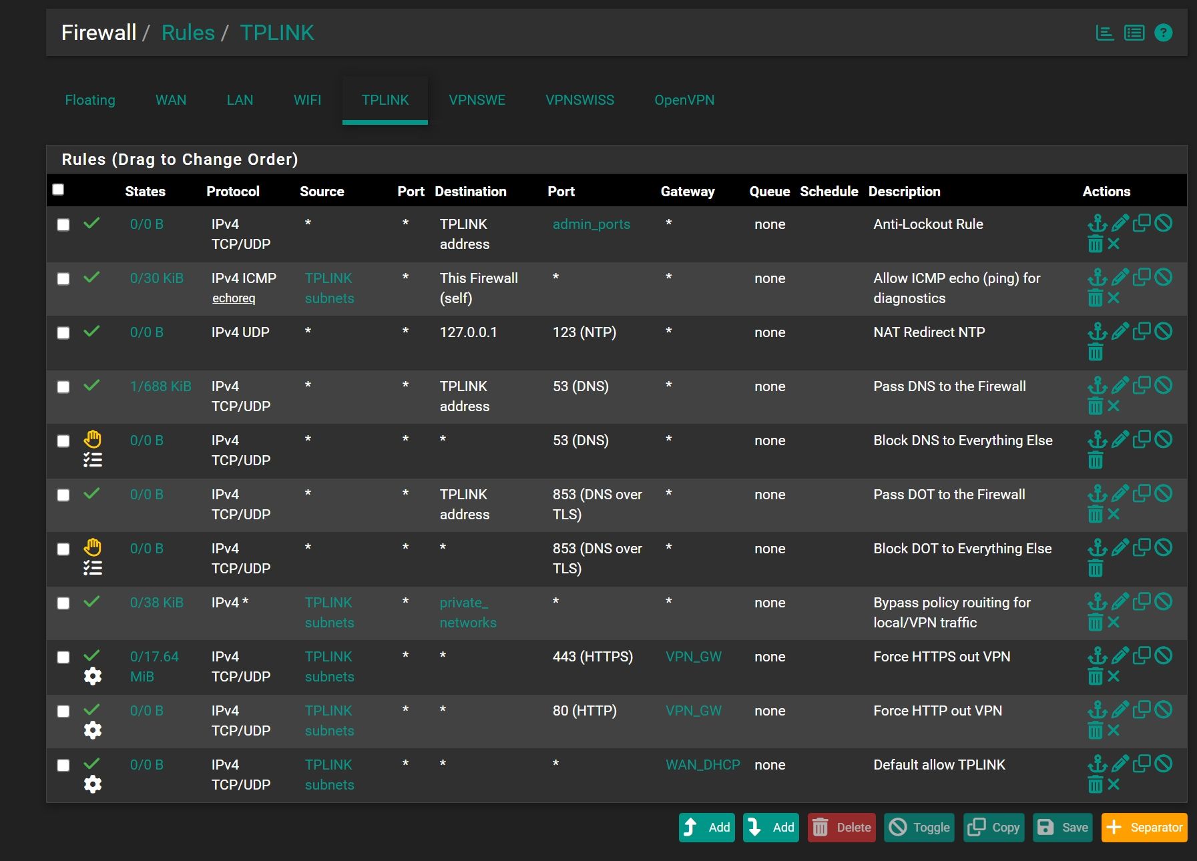Edit the NAT Redirect NTP rule
The width and height of the screenshot is (1197, 861).
[x=1120, y=331]
